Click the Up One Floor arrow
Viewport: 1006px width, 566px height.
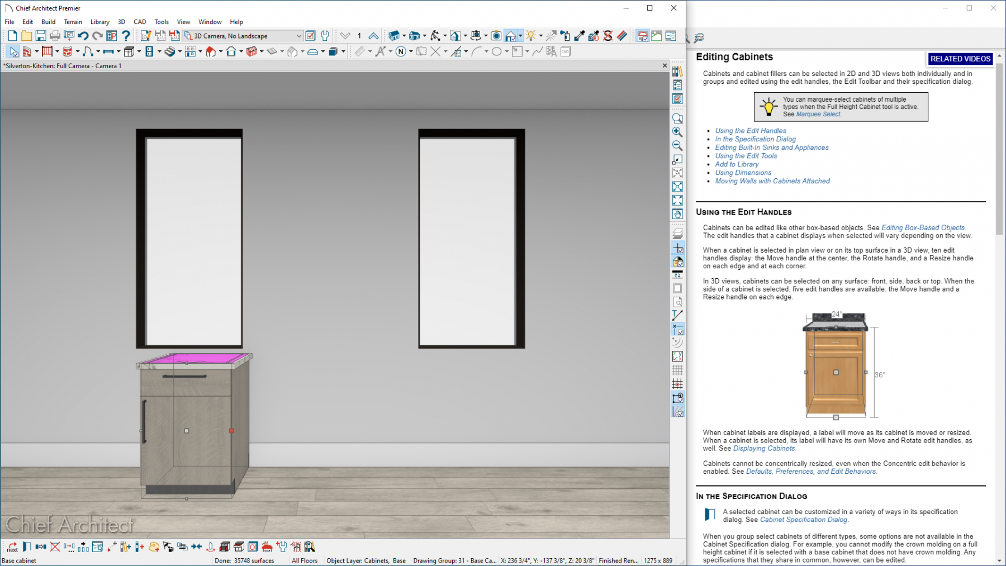coord(373,36)
